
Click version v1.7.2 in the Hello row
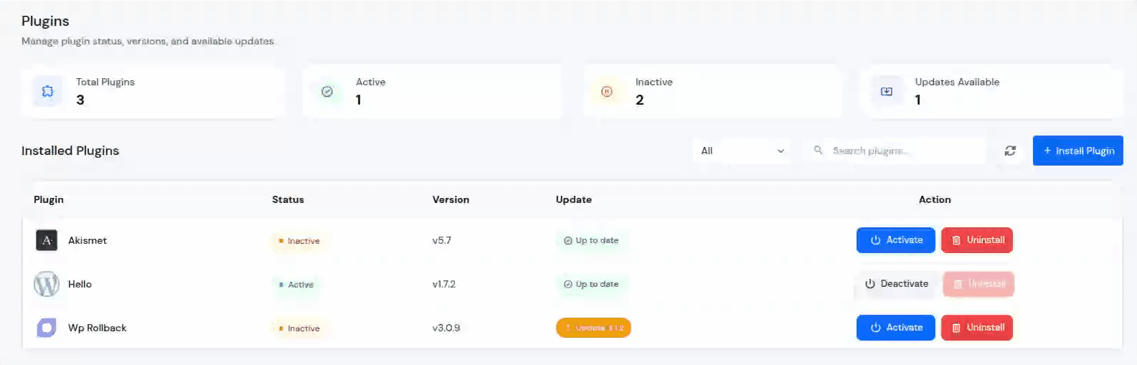tap(444, 284)
